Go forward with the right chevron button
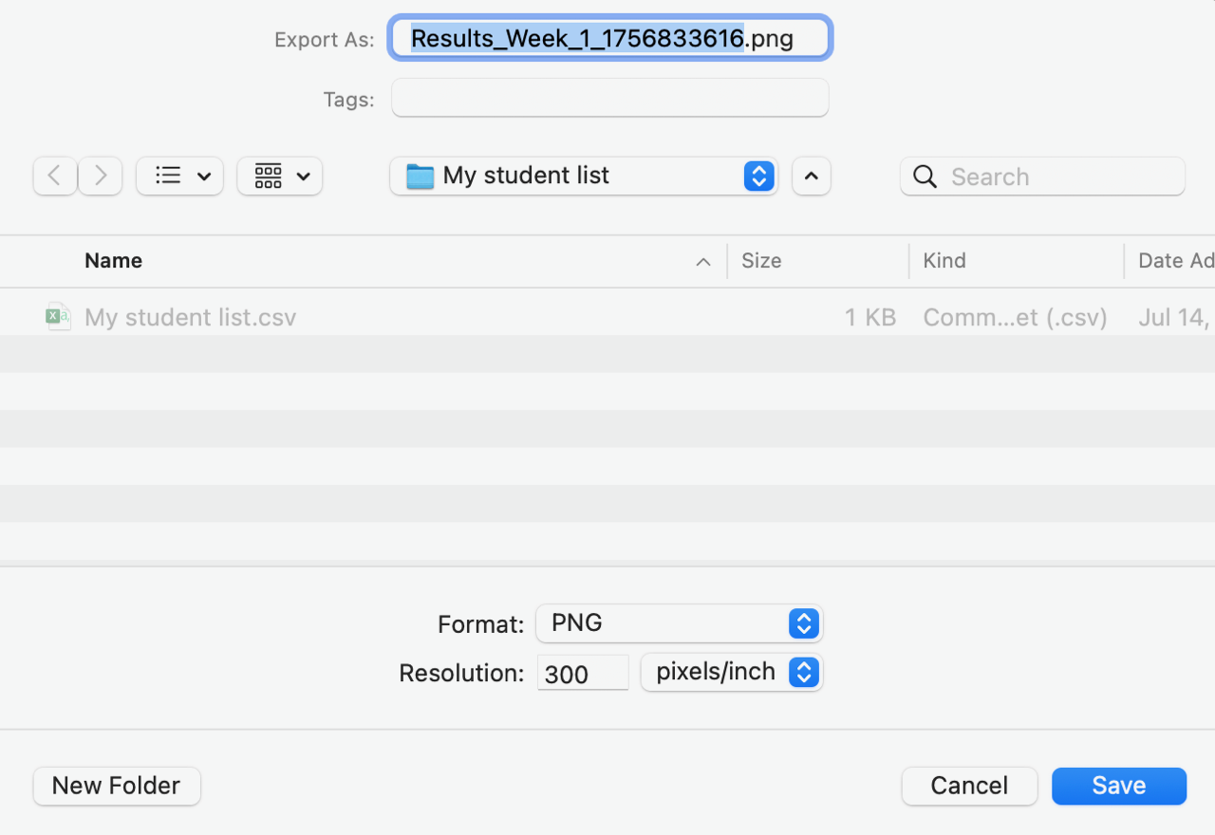1215x835 pixels. coord(100,176)
